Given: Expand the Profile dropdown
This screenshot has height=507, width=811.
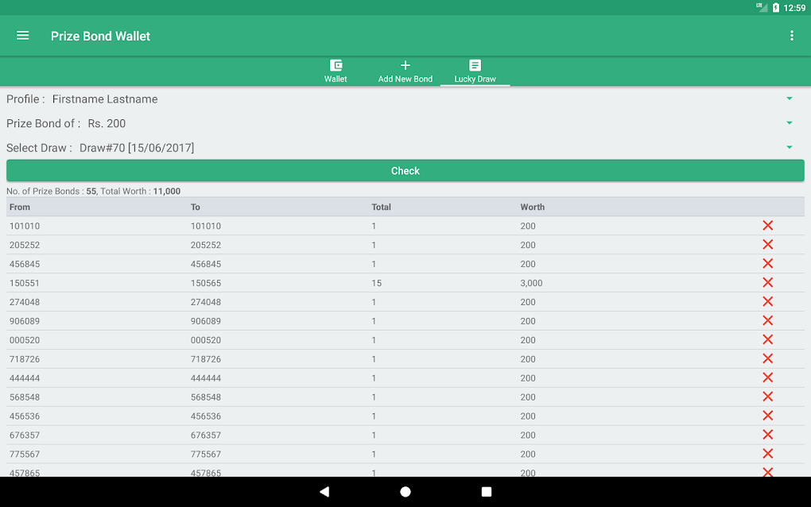Looking at the screenshot, I should (x=790, y=99).
